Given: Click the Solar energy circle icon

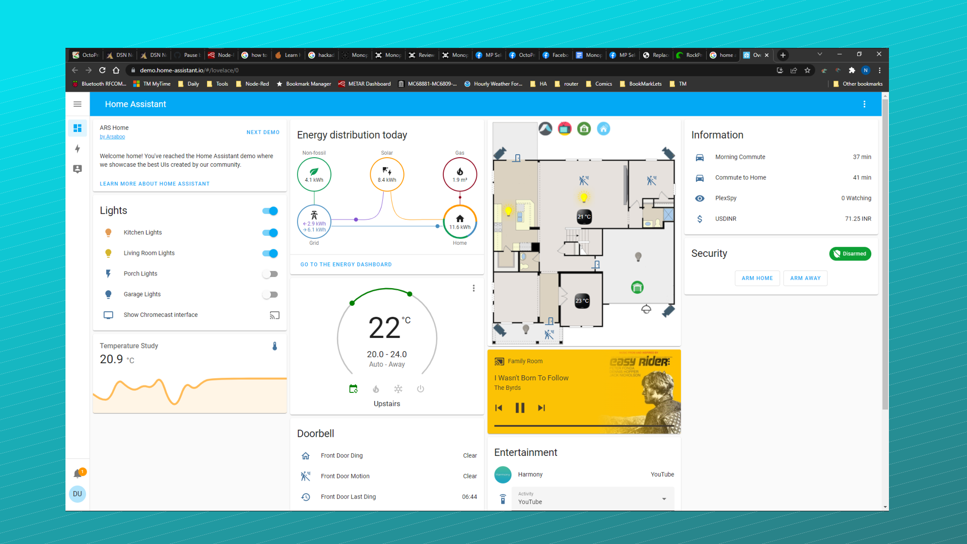Looking at the screenshot, I should (x=387, y=174).
